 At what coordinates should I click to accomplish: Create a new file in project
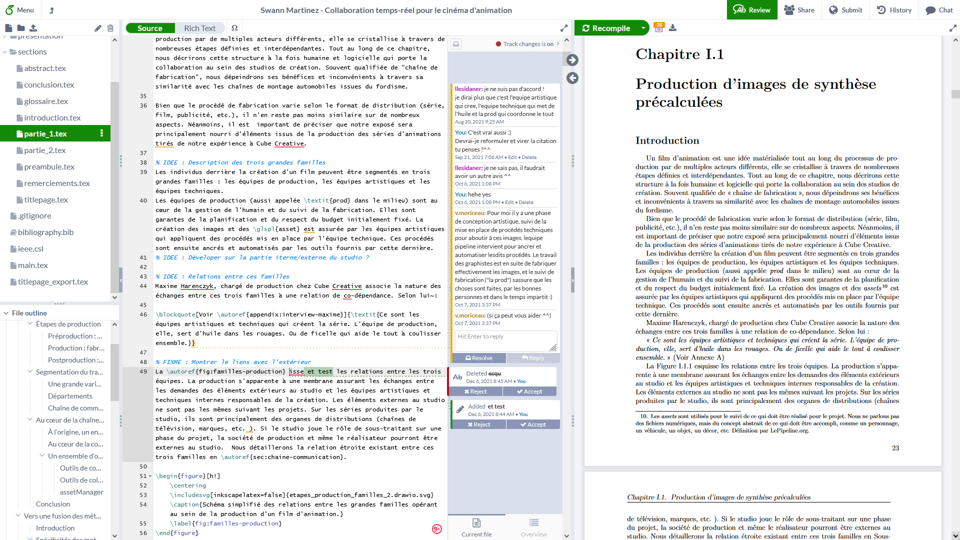(x=8, y=28)
